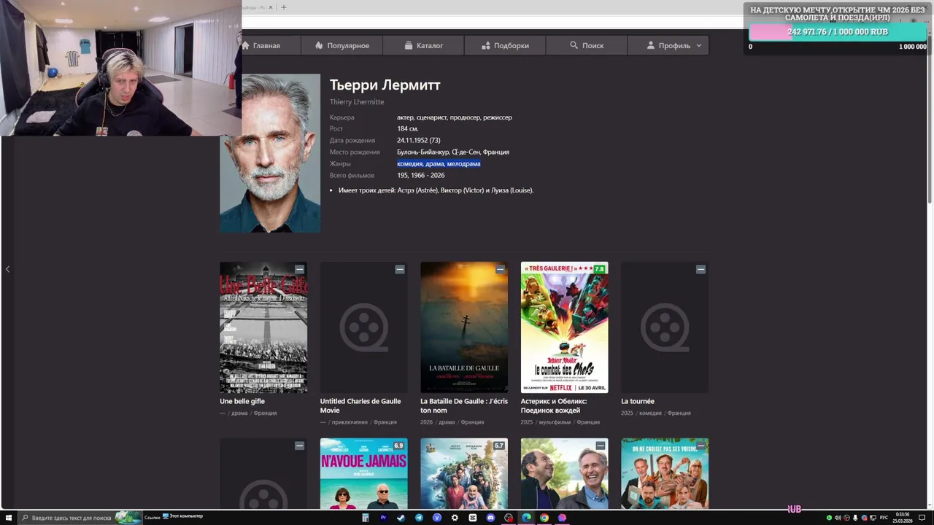Click the 7.8 rating badge on Астерикс и Обеликс
The width and height of the screenshot is (934, 525).
pos(600,269)
